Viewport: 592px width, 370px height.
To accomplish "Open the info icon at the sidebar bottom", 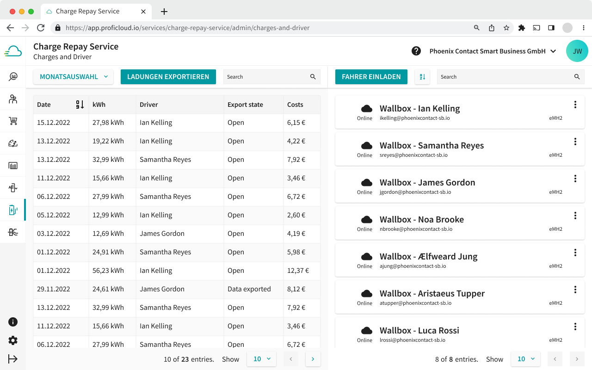I will pyautogui.click(x=12, y=321).
